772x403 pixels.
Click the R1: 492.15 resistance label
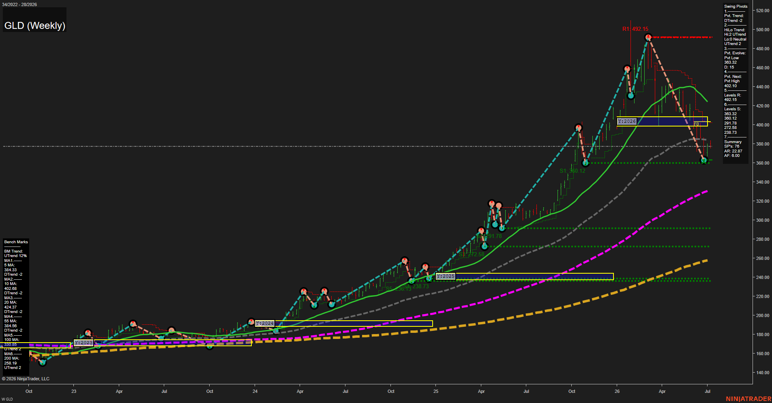(635, 29)
